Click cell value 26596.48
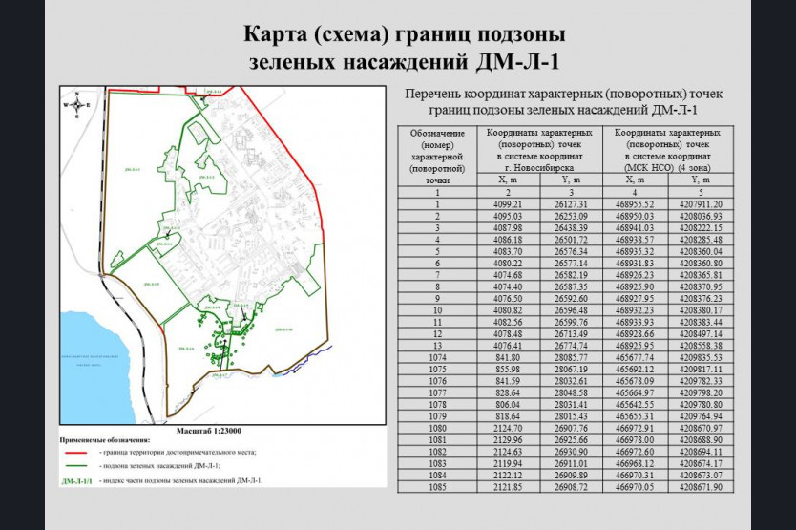 [571, 310]
